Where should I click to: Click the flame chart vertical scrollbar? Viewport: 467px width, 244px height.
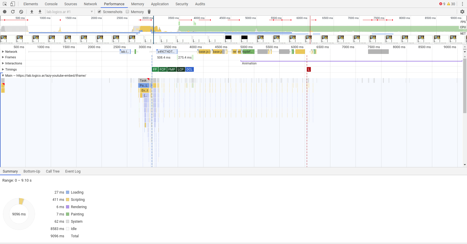tap(465, 86)
